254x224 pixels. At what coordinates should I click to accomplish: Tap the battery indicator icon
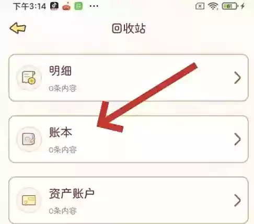230,6
